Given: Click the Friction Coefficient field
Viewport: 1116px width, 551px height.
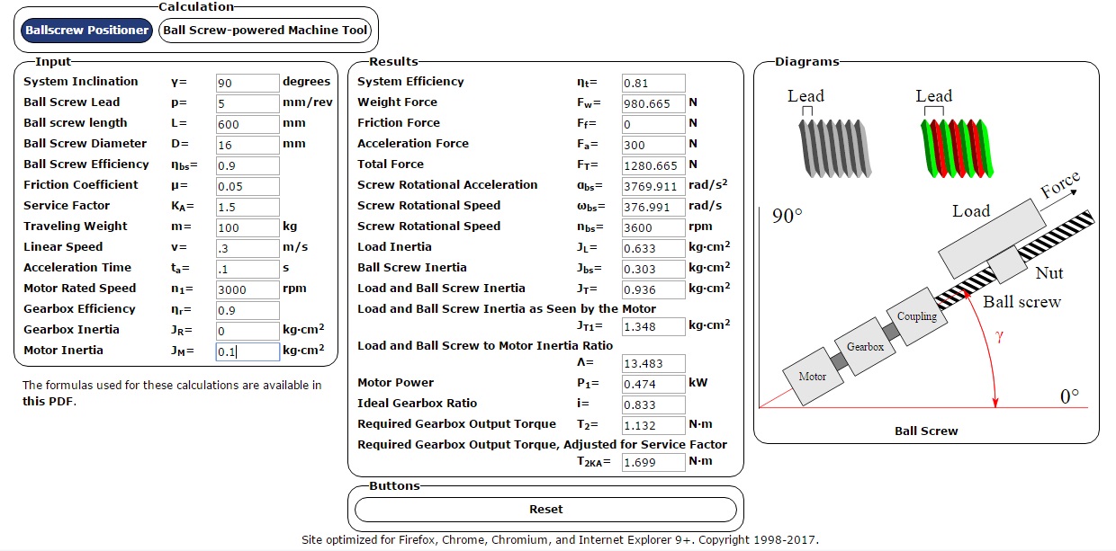Looking at the screenshot, I should click(248, 186).
